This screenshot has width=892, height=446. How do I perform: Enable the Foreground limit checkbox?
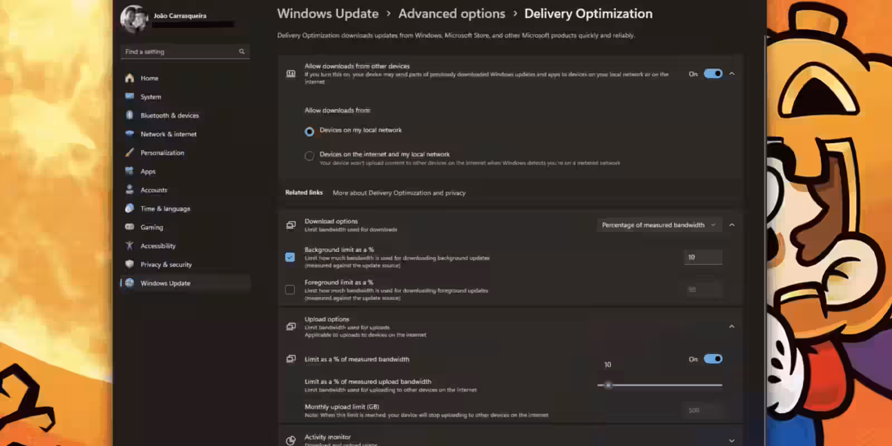pos(290,289)
